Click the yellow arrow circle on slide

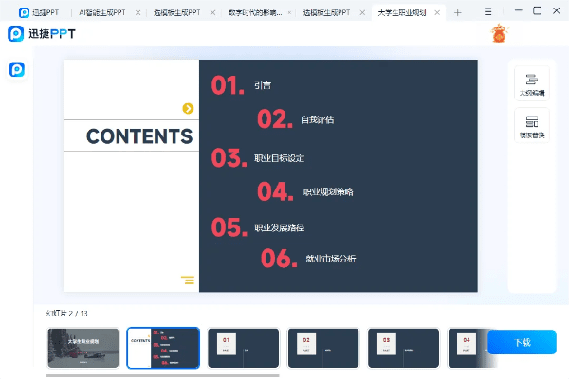188,108
